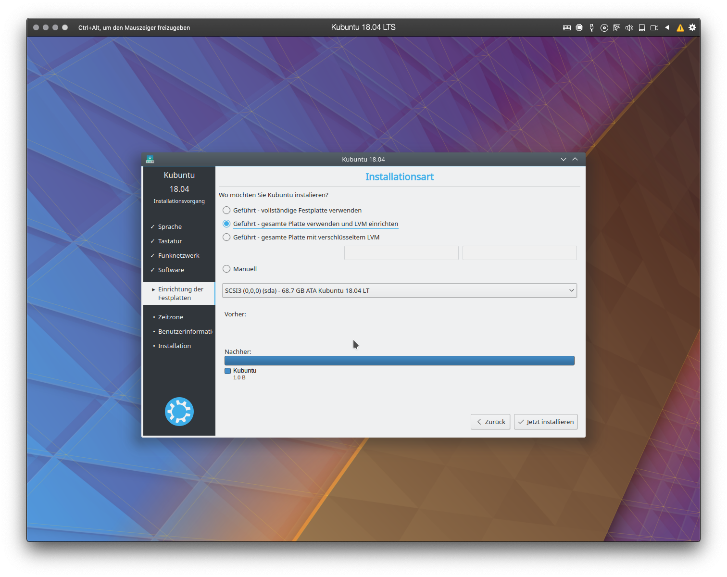Select the Software step in sidebar
The image size is (727, 577).
(171, 270)
